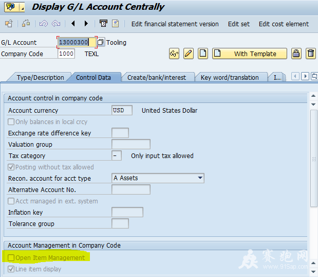Open the truncated I... tab
The height and width of the screenshot is (277, 318).
pyautogui.click(x=277, y=77)
